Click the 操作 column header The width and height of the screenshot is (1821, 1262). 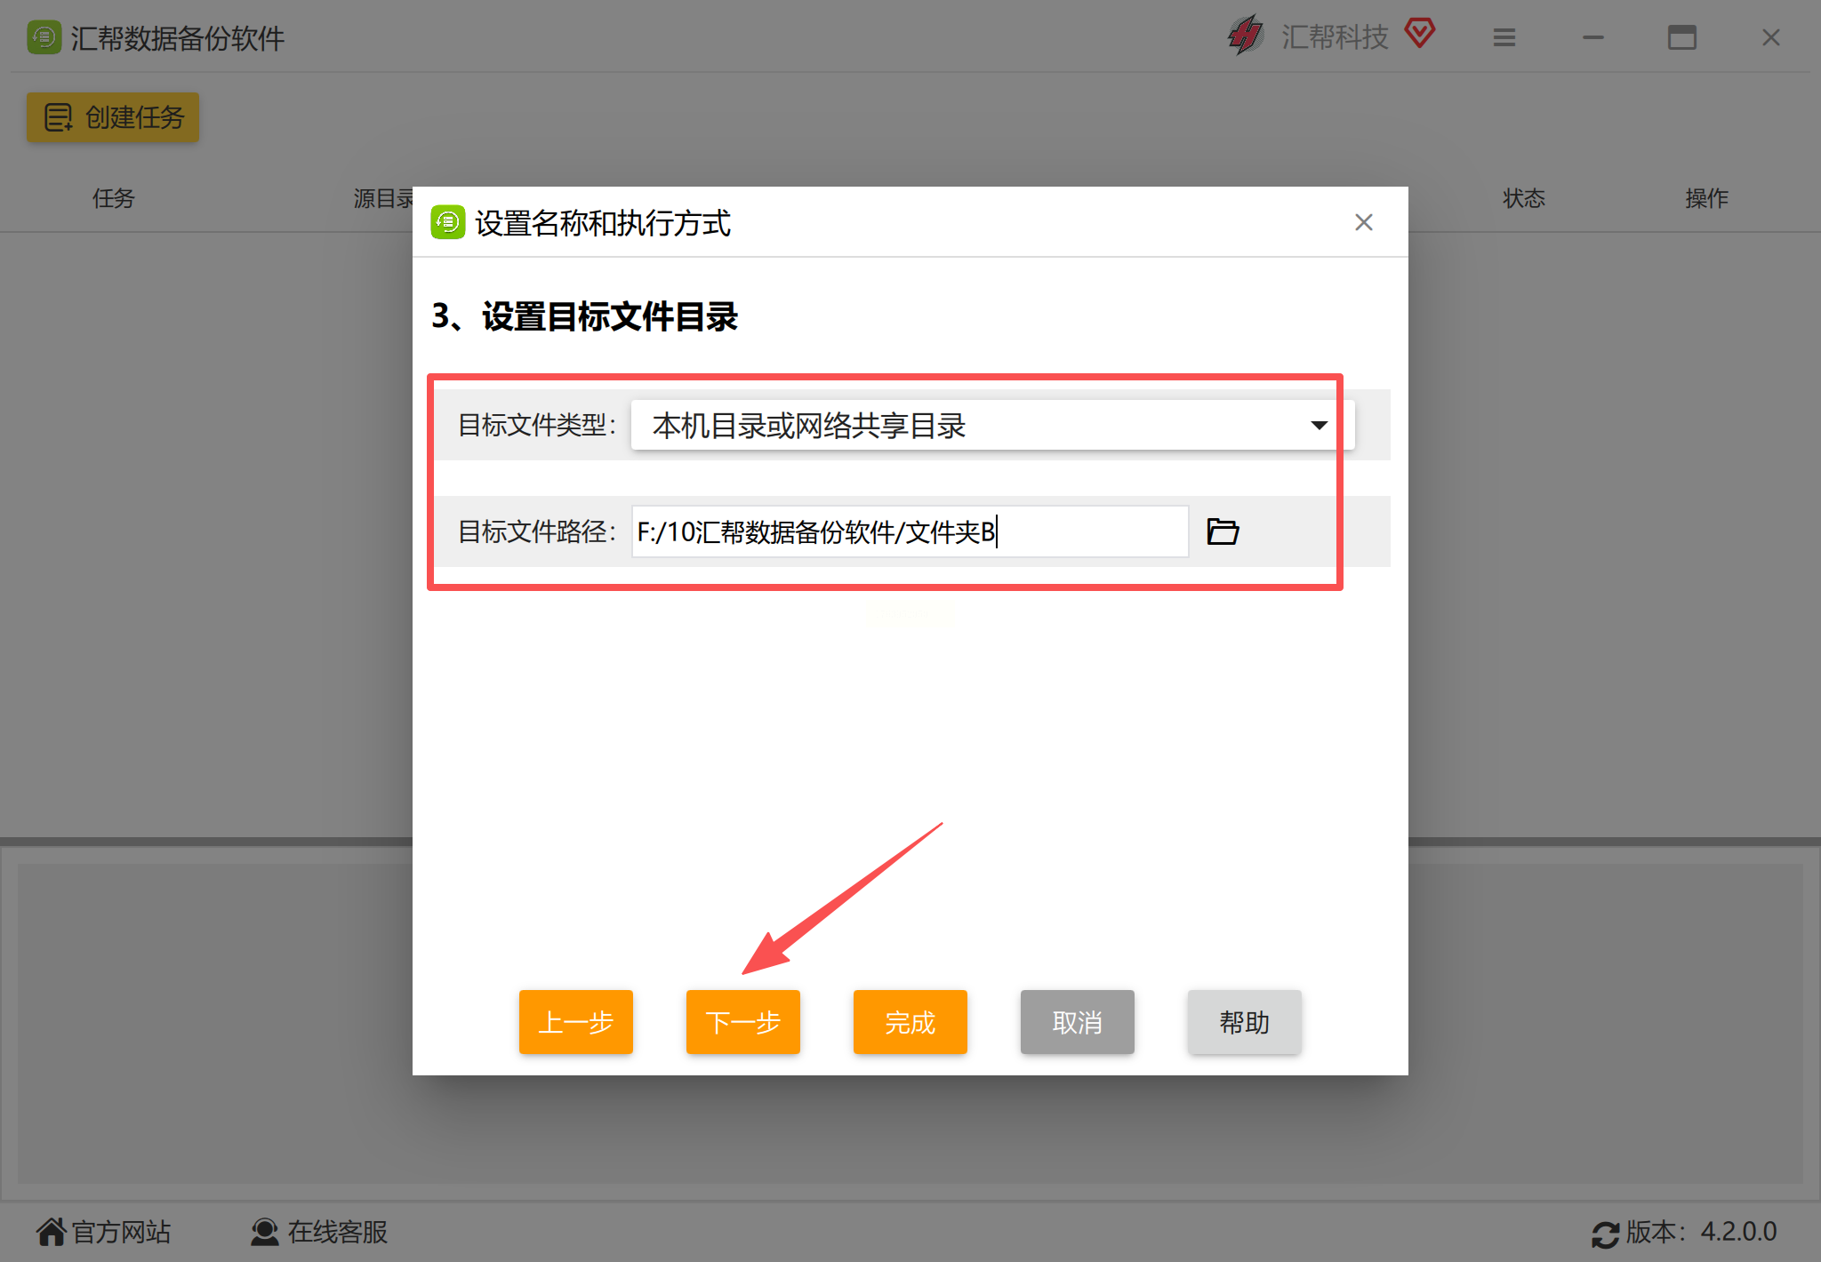click(x=1706, y=198)
